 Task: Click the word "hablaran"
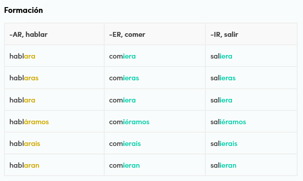[24, 165]
